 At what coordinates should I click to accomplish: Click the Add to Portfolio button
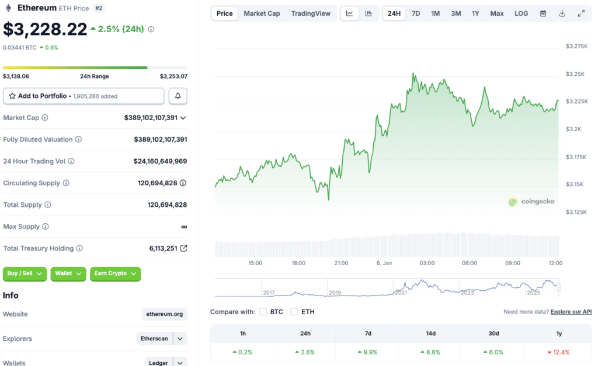(x=83, y=96)
